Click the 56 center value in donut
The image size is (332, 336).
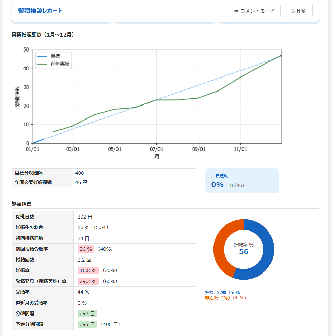point(244,252)
